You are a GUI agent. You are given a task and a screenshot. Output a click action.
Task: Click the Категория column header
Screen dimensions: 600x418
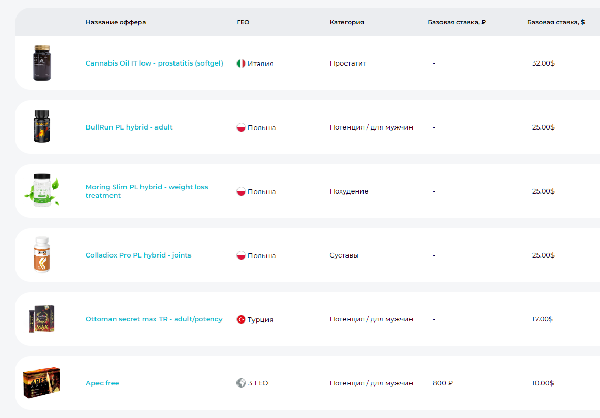pos(346,22)
